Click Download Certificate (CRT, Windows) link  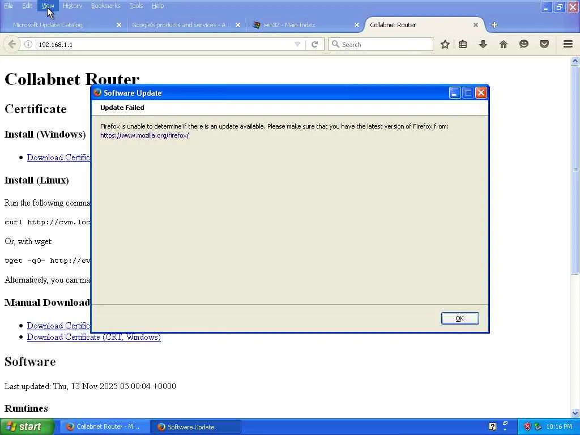(94, 337)
